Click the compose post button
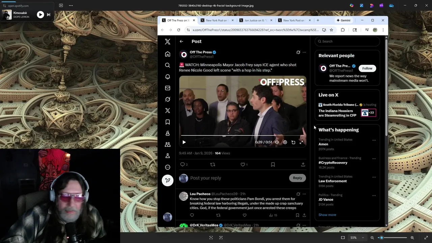Viewport: 432px width, 243px height. pos(167,181)
